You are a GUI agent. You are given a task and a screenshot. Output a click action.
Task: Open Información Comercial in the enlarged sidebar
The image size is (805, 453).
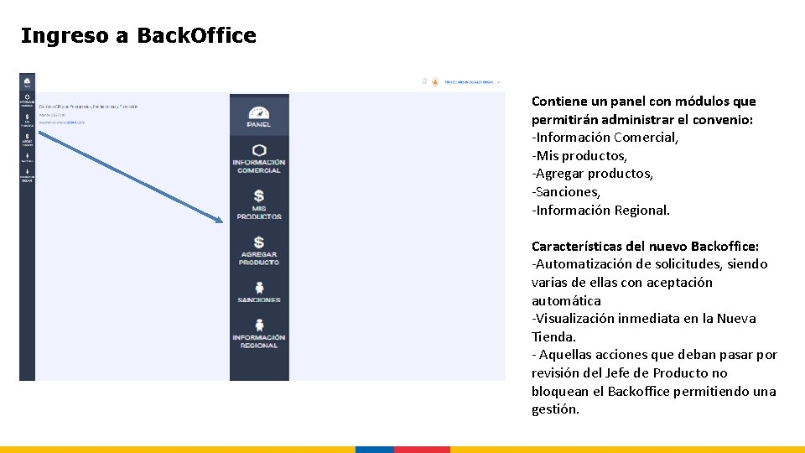click(x=259, y=159)
